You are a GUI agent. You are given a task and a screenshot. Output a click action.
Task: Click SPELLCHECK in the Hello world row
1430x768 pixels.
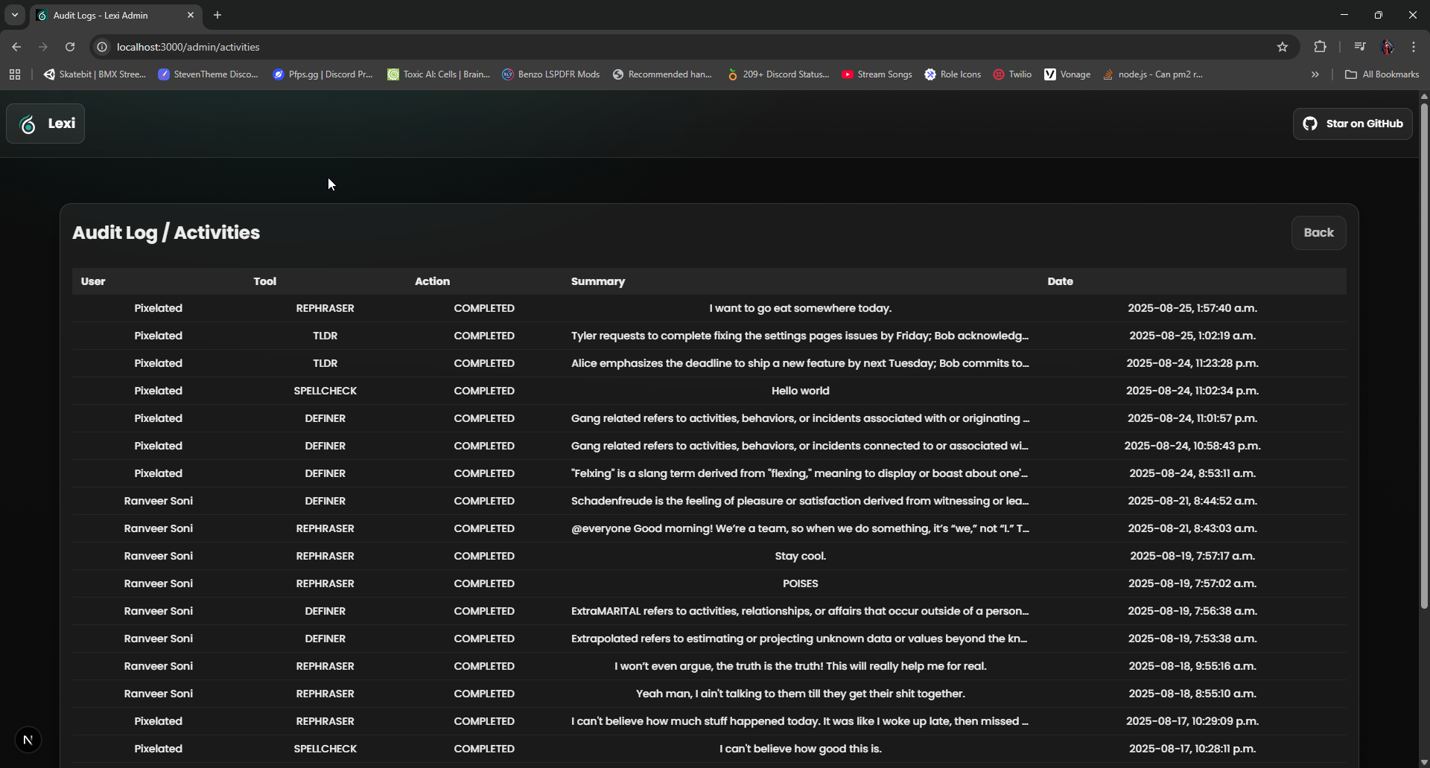325,391
